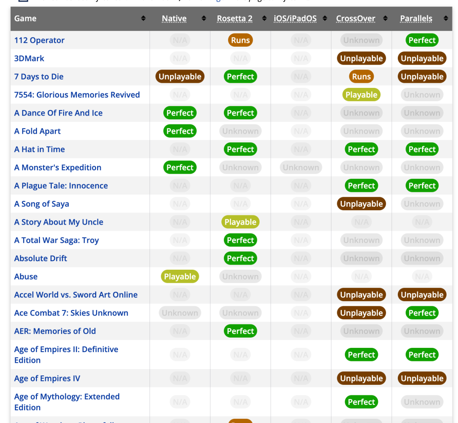458x423 pixels.
Task: Click CrossOver Perfect badge for Age of Empires II
Action: click(x=361, y=355)
